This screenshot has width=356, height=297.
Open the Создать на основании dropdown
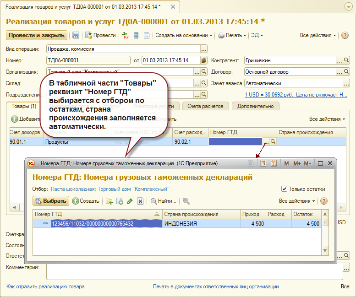(x=184, y=35)
